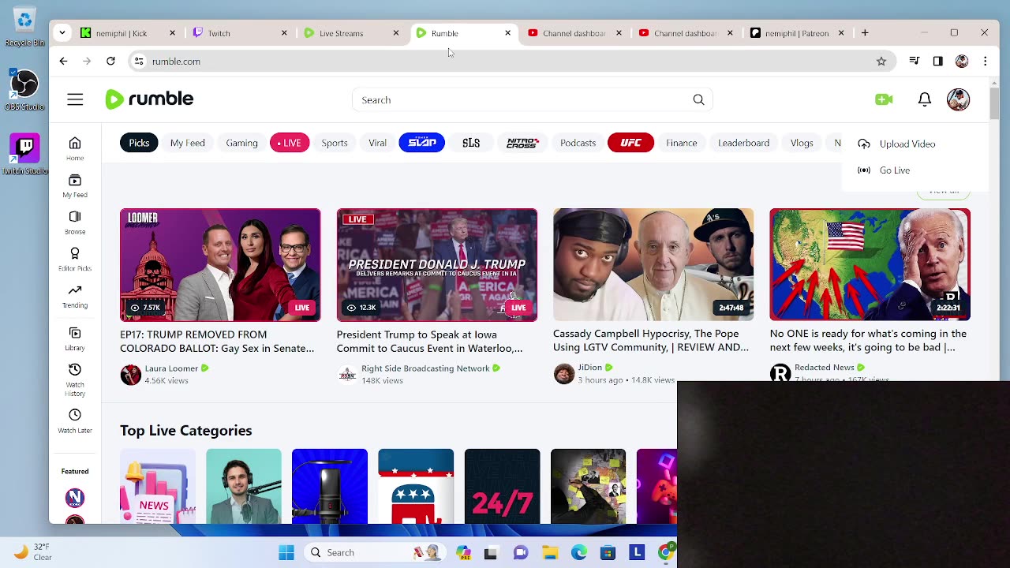The image size is (1010, 568).
Task: Open Right Side Broadcasting Network channel link
Action: click(x=425, y=368)
